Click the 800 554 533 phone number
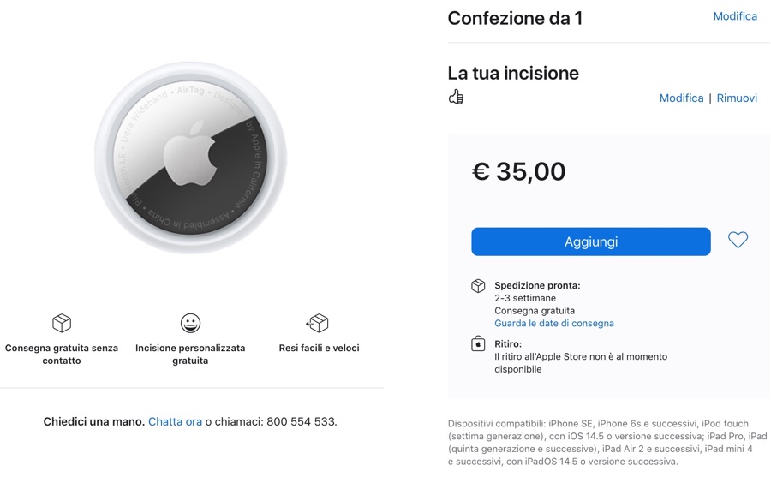The image size is (771, 477). [301, 422]
